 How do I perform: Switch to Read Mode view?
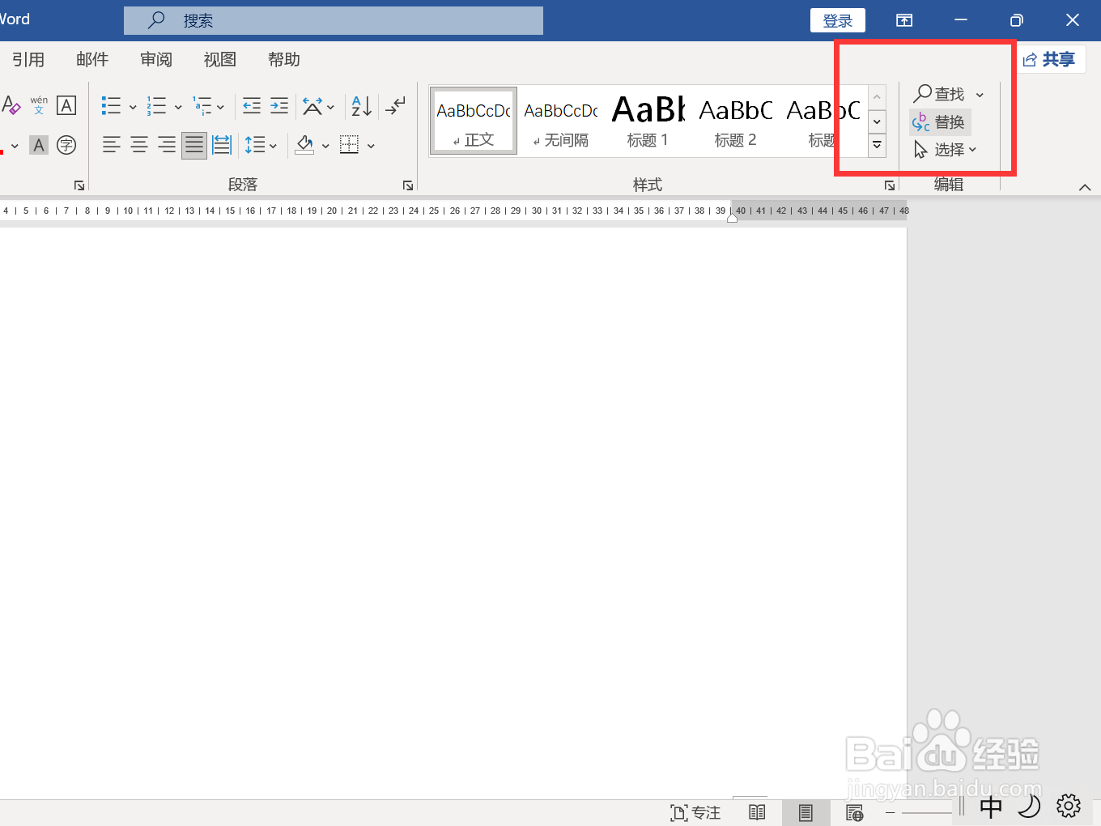click(x=757, y=812)
